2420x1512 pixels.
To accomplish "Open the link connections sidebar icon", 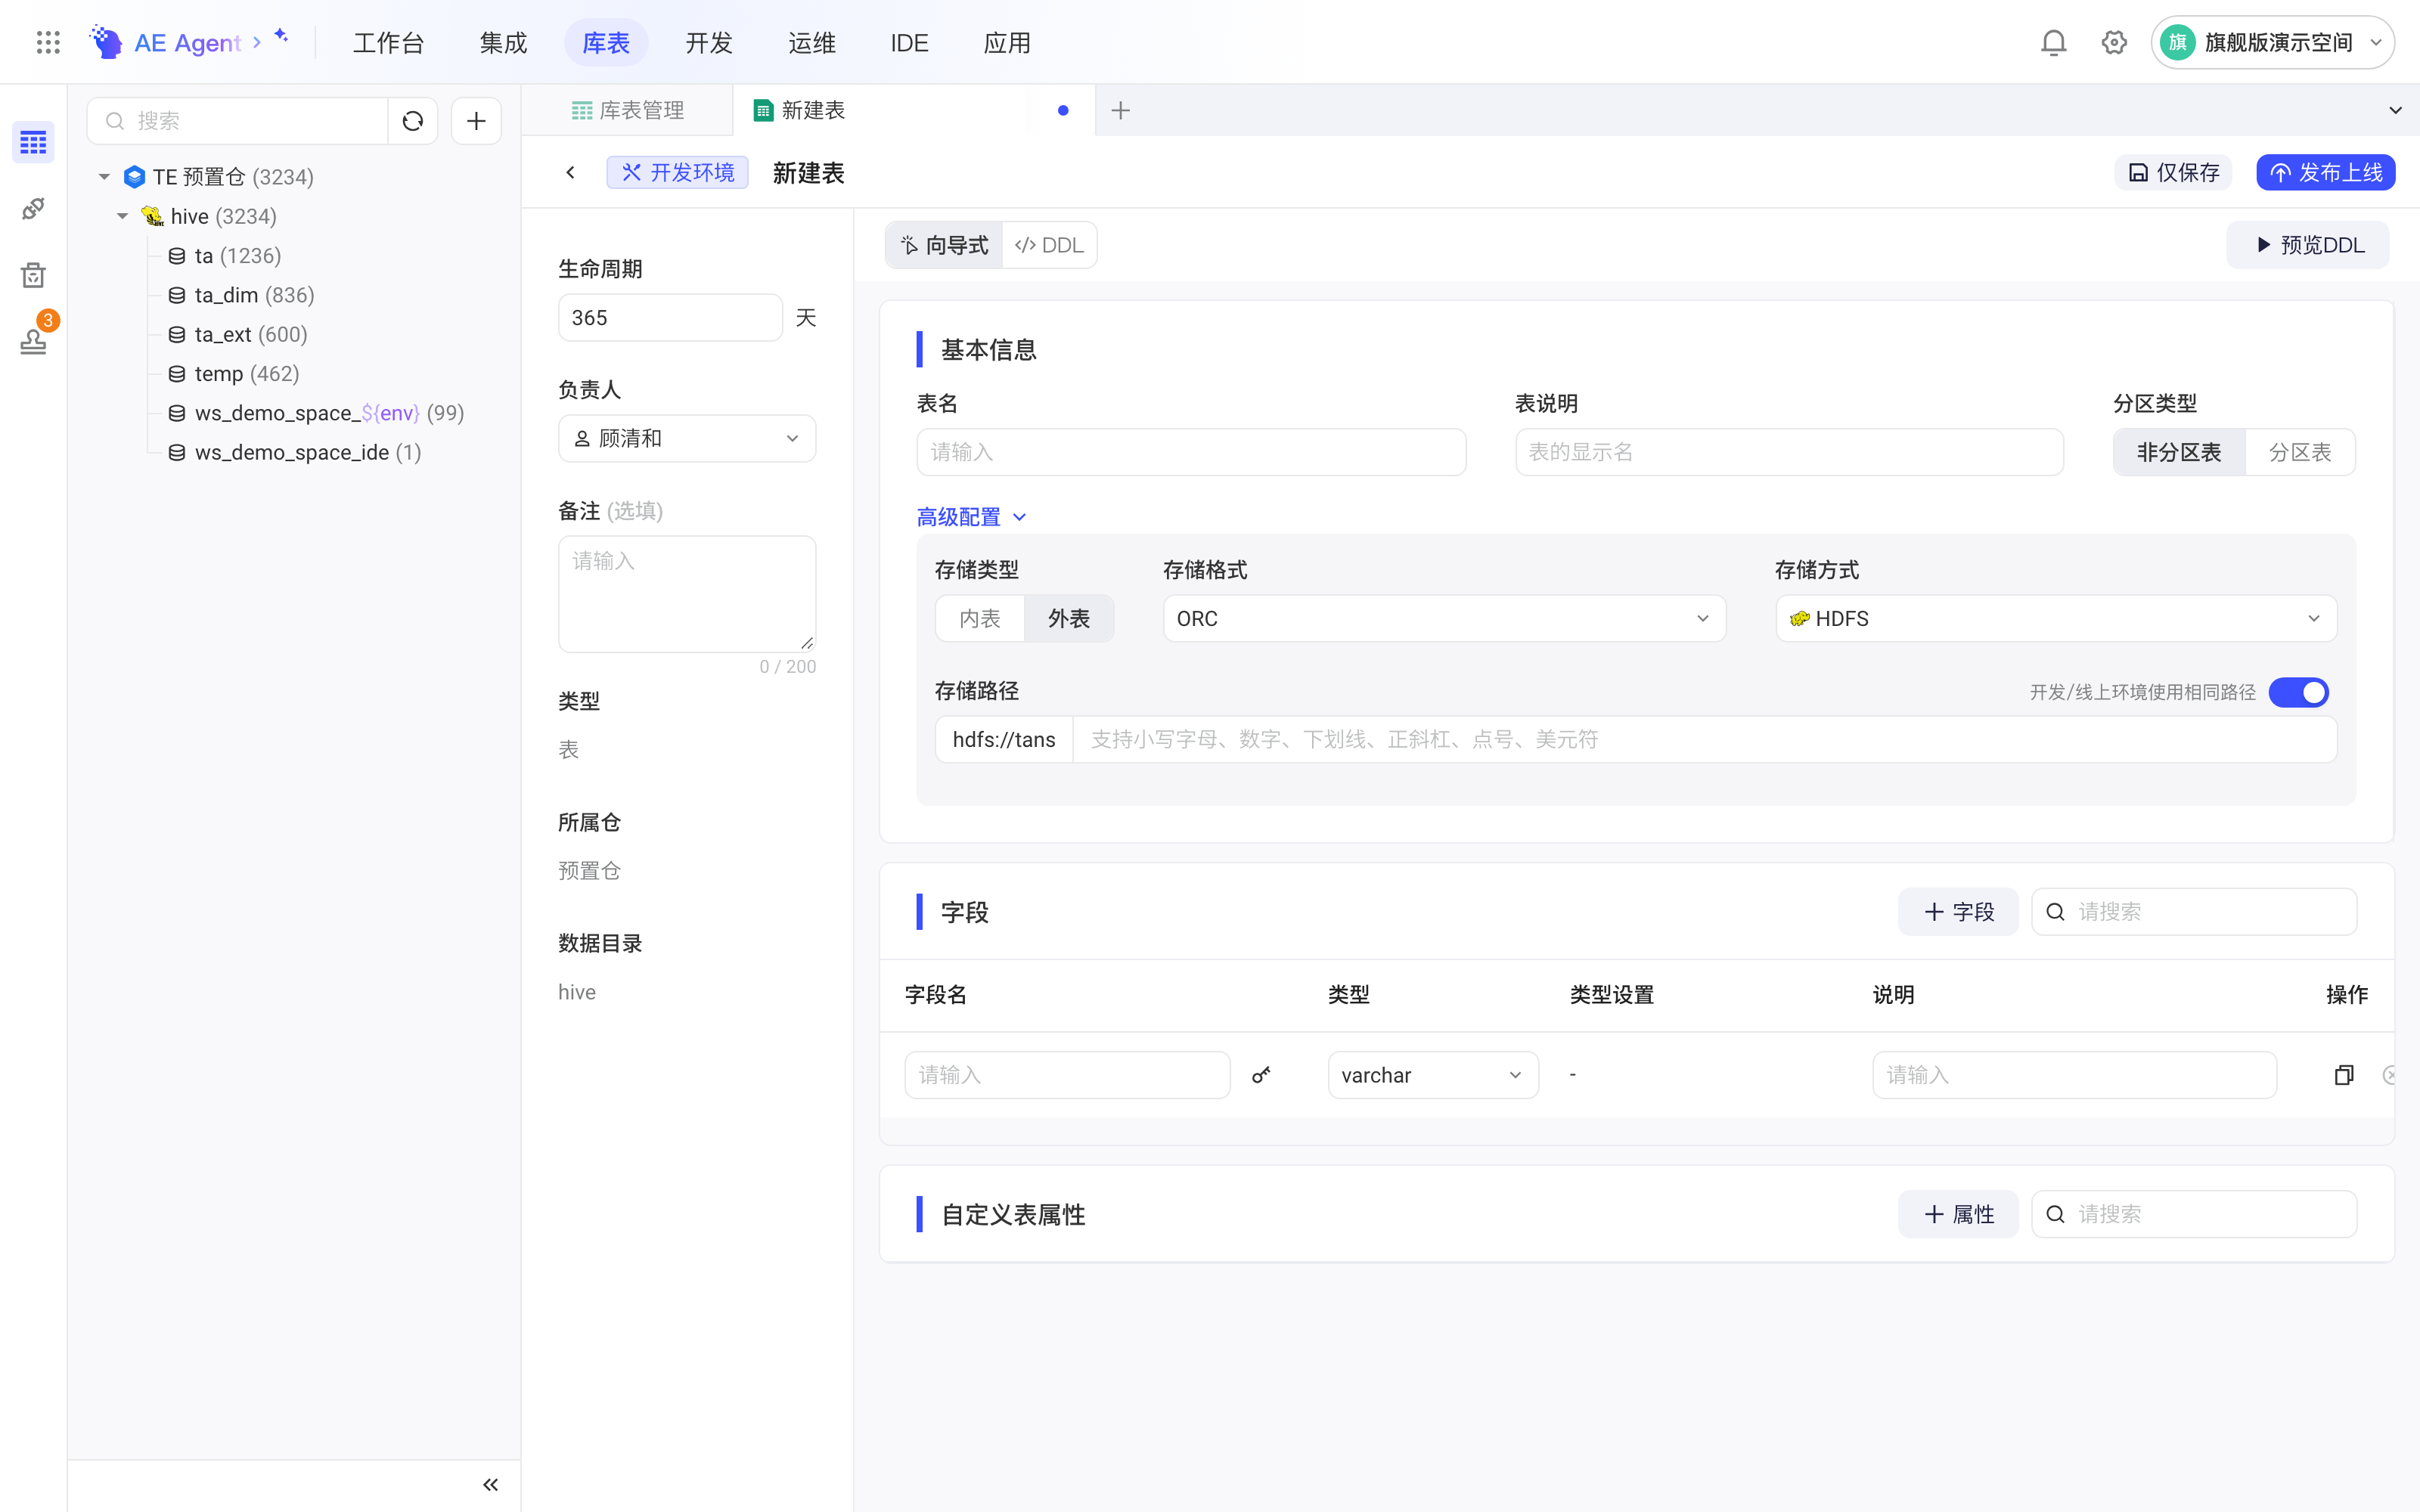I will point(33,209).
